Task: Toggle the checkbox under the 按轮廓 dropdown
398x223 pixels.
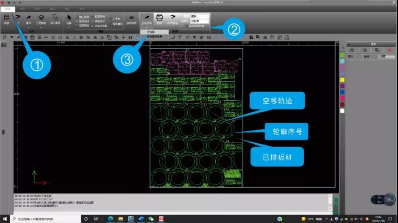Action: click(x=187, y=26)
